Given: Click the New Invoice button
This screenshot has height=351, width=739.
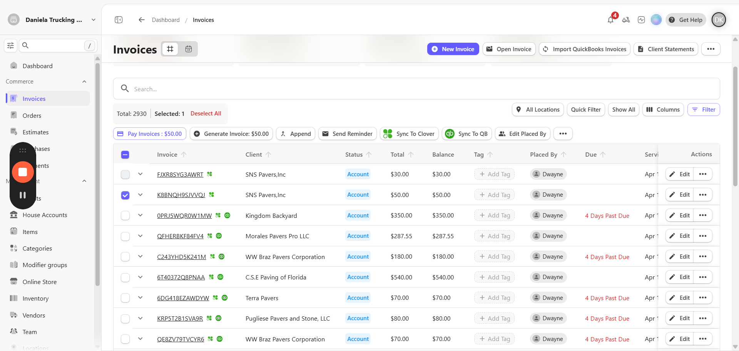Looking at the screenshot, I should coord(453,49).
